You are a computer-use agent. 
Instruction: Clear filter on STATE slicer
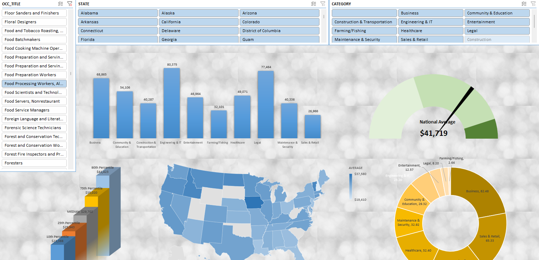pyautogui.click(x=323, y=4)
